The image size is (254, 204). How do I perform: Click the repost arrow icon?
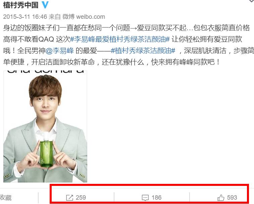70,198
